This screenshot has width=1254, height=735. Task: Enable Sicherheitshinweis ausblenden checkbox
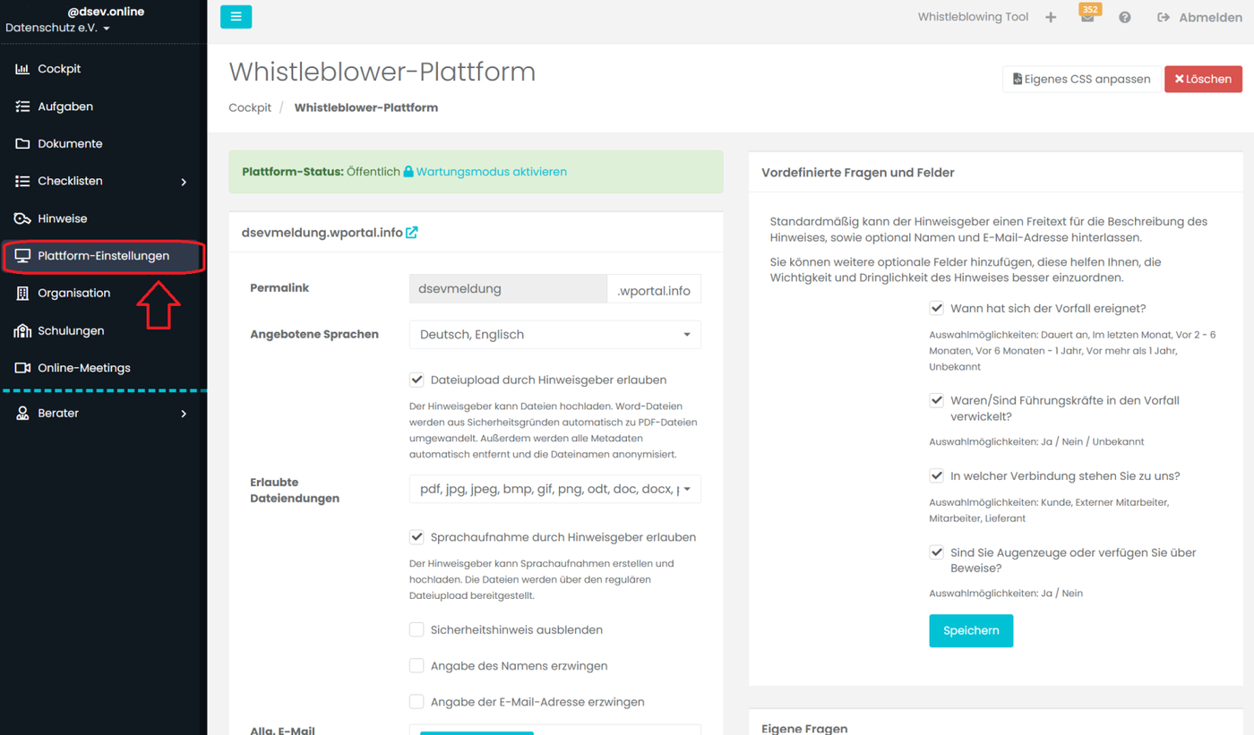(x=417, y=630)
